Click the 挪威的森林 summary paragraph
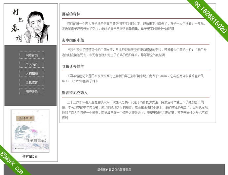228x175 pixels. [x=133, y=26]
